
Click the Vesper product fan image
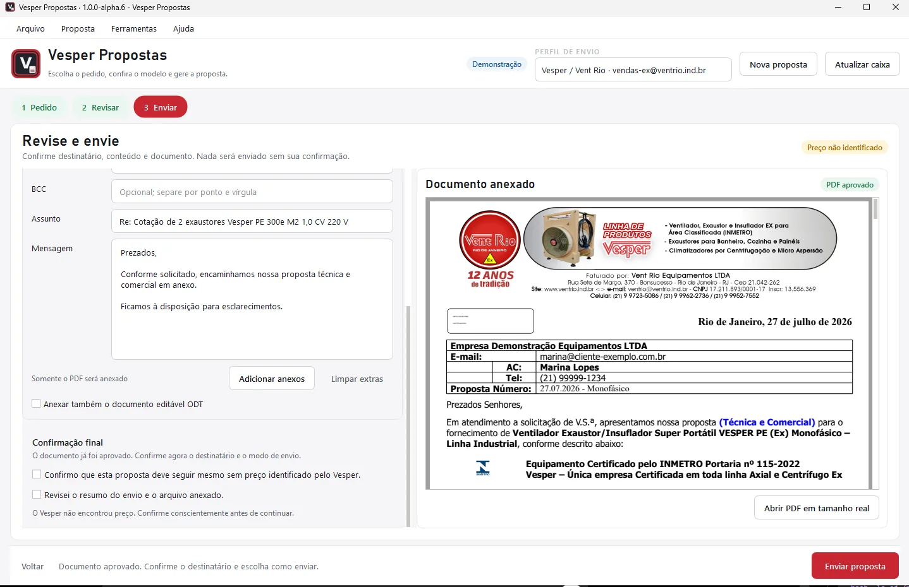(568, 239)
